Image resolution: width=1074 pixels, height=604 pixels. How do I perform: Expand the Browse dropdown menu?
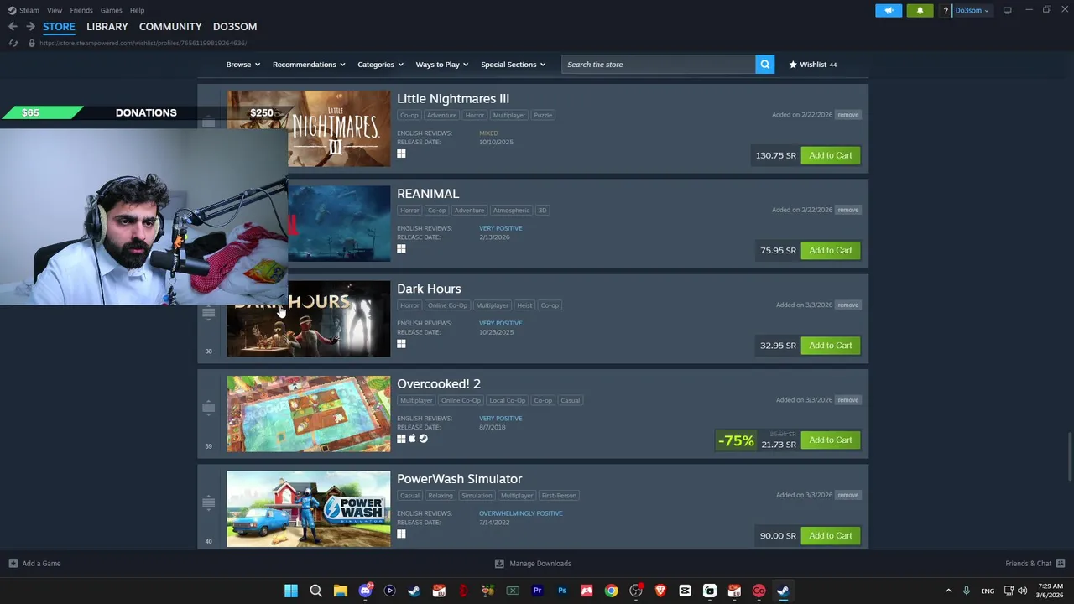242,65
